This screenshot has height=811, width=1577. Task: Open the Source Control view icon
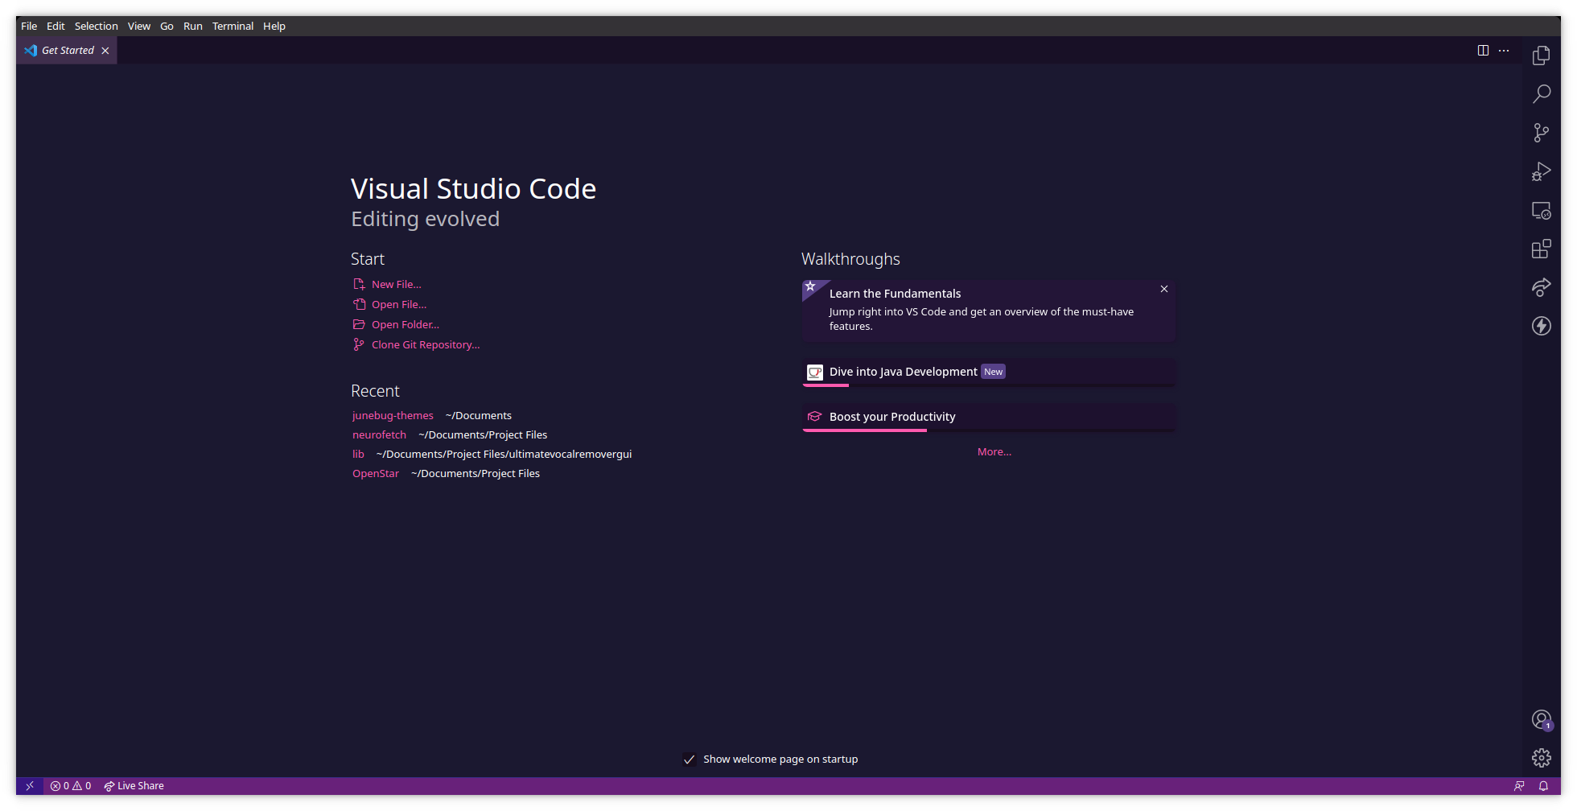[x=1541, y=133]
